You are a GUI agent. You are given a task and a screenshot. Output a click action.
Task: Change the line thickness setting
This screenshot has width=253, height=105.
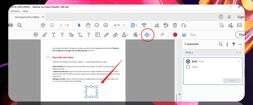[x=184, y=34]
